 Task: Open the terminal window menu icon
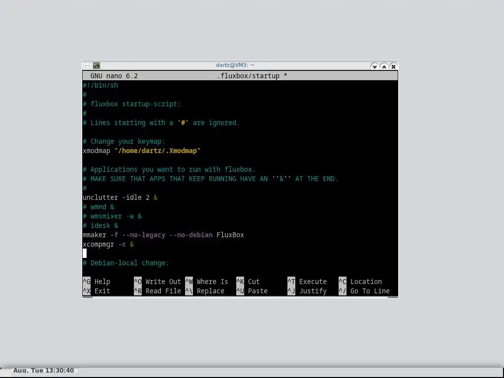pyautogui.click(x=96, y=65)
